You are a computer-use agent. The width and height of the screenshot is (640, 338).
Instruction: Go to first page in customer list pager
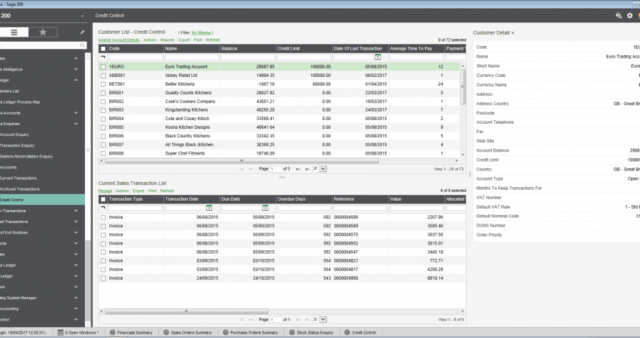(x=242, y=169)
